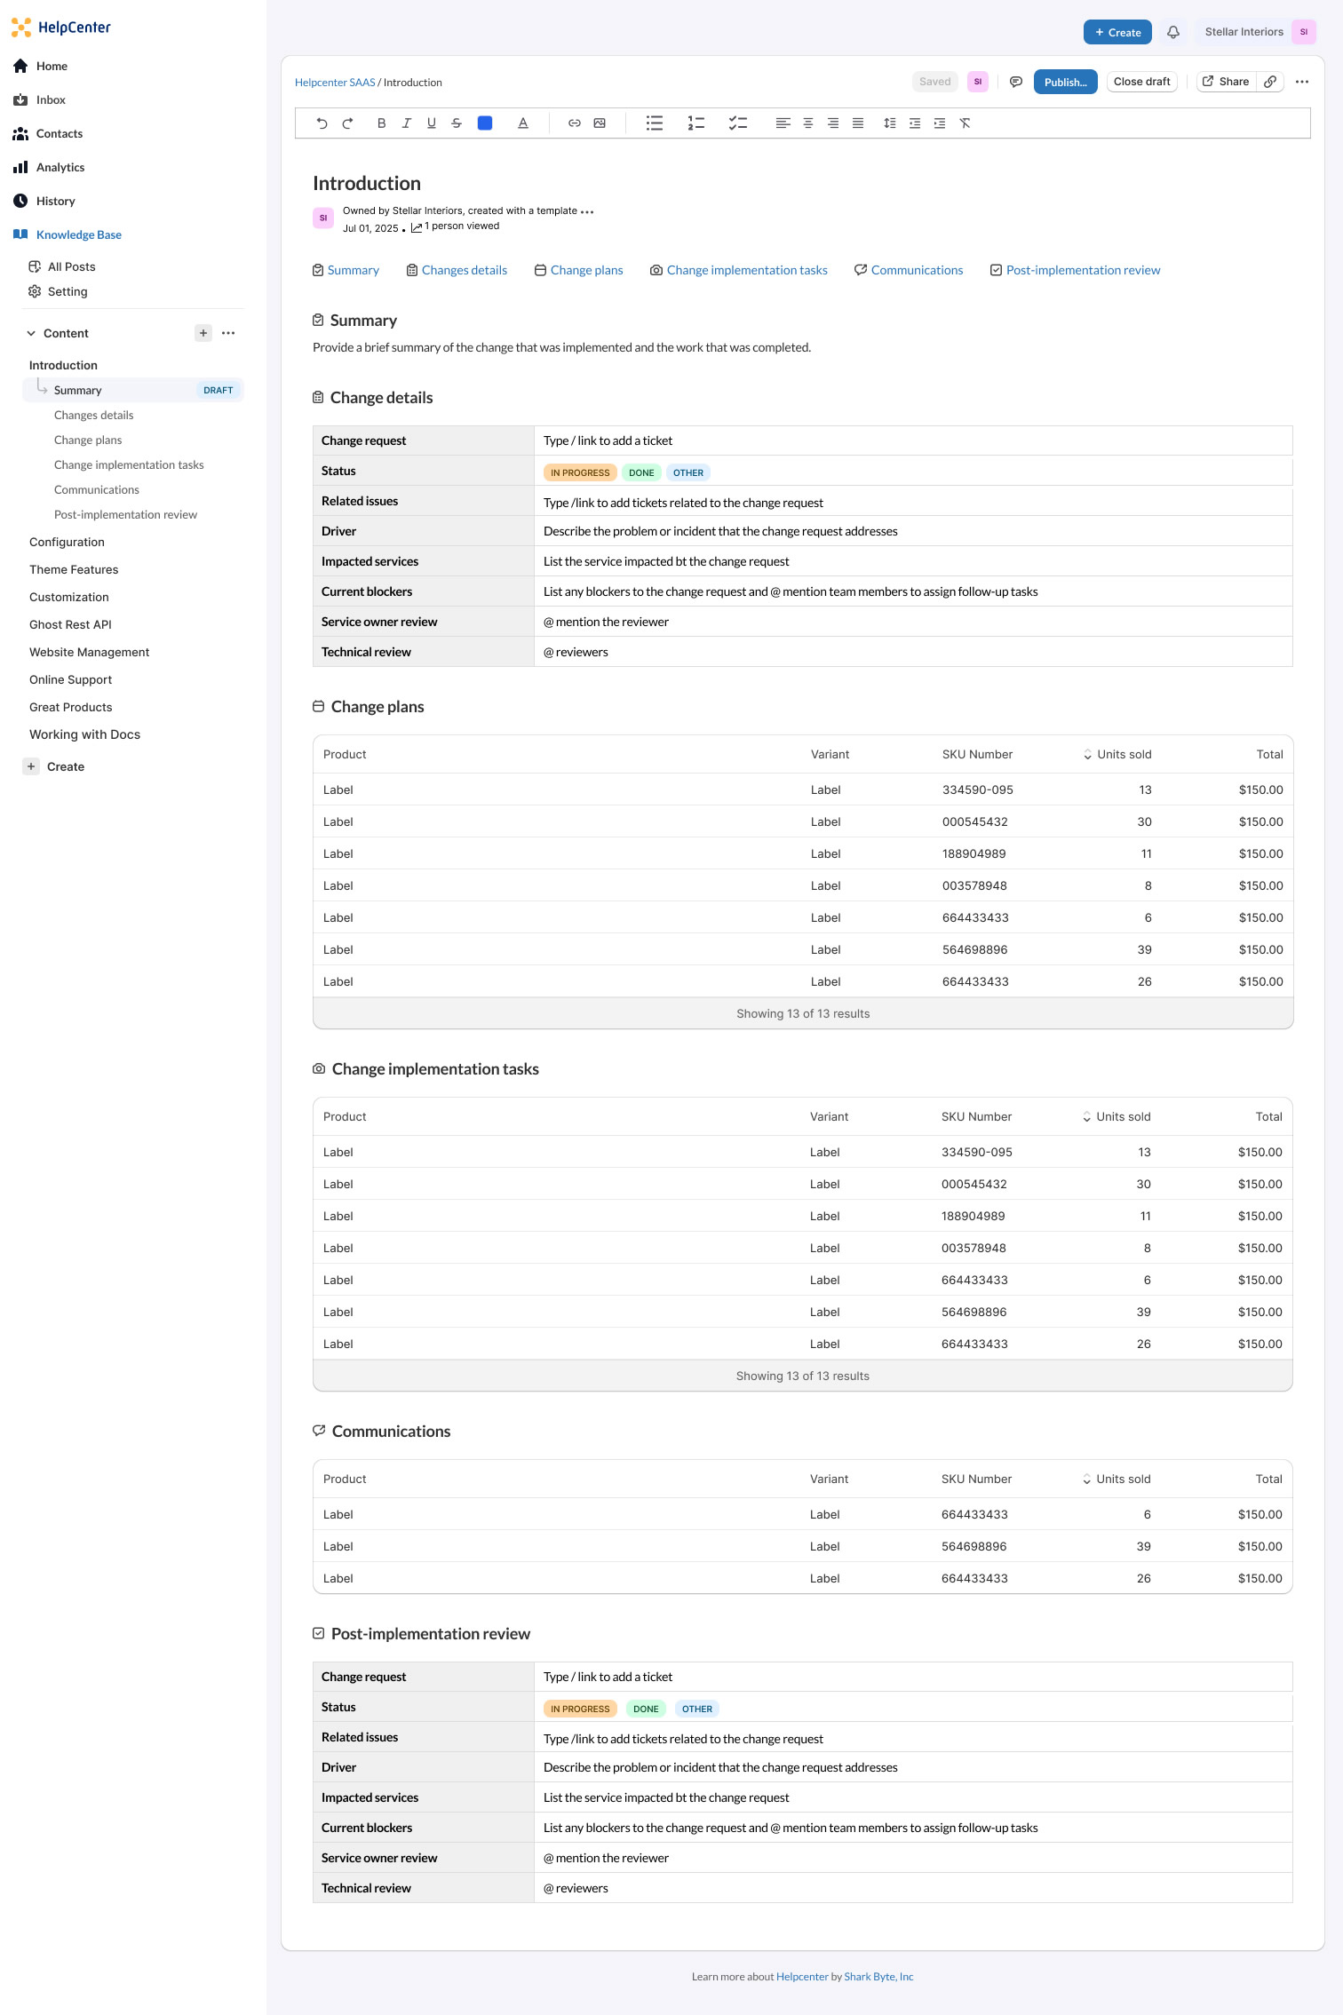Create a checklist from the toolbar
The width and height of the screenshot is (1343, 2015).
738,123
